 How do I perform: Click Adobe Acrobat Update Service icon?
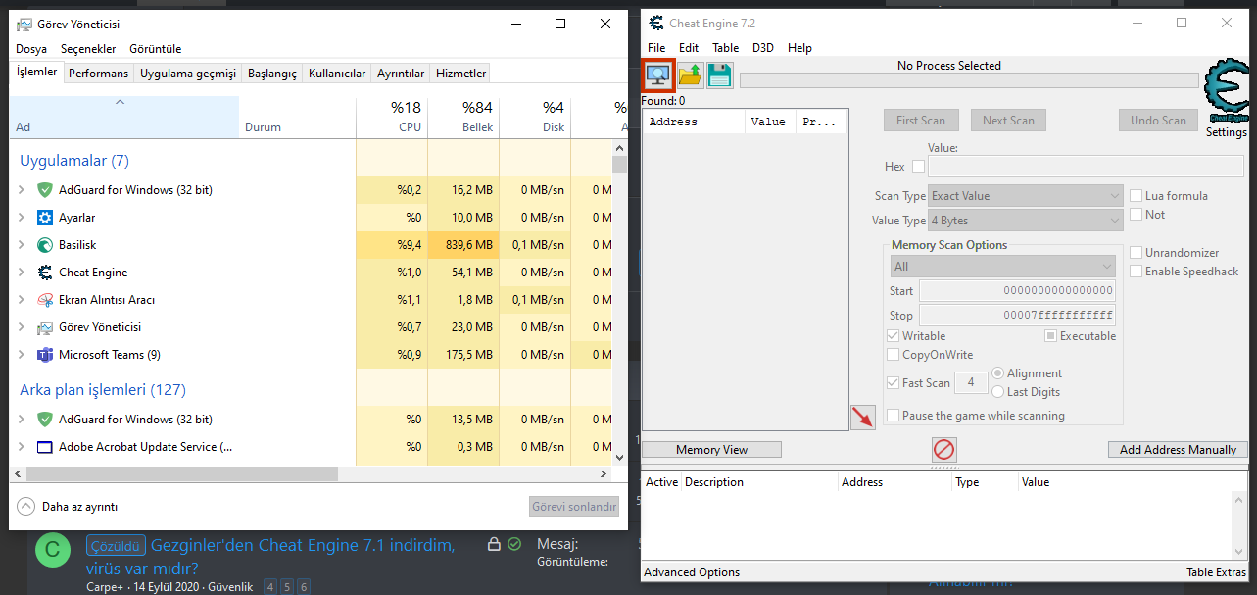click(44, 447)
